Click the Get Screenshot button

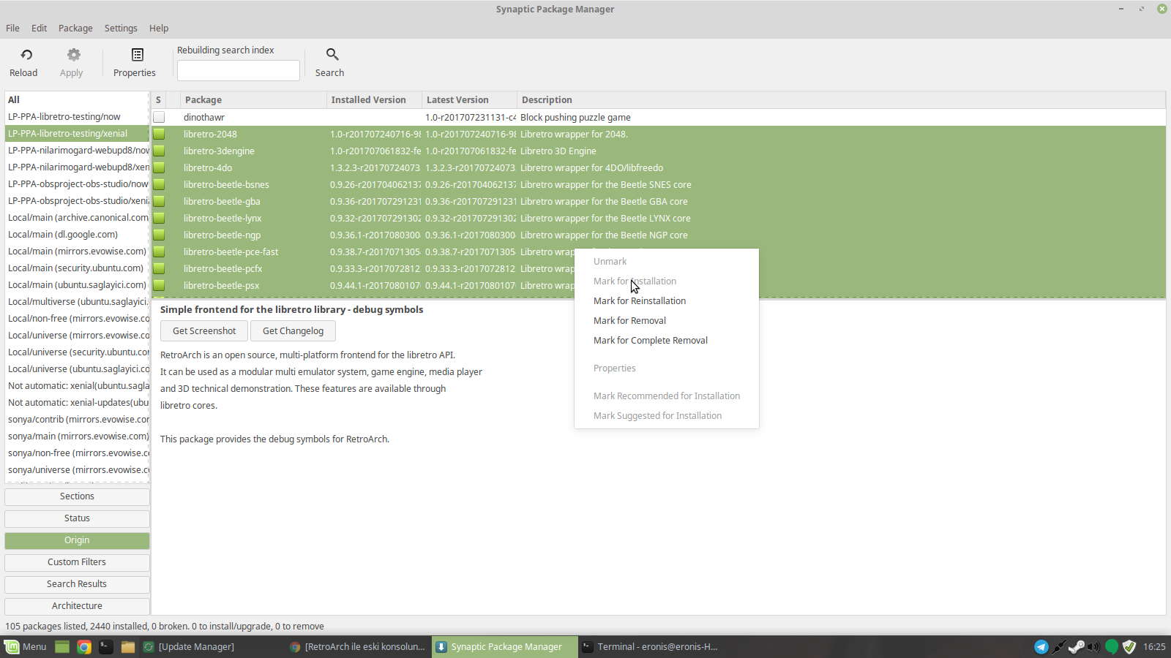point(204,330)
